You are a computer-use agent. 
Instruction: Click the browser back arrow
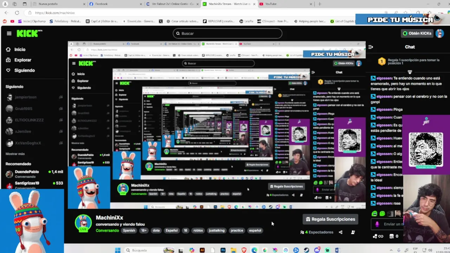click(x=6, y=13)
